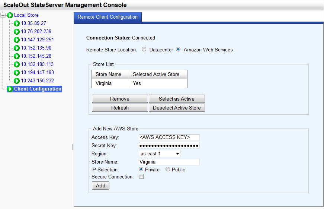Focus the Access Key input field

169,137
